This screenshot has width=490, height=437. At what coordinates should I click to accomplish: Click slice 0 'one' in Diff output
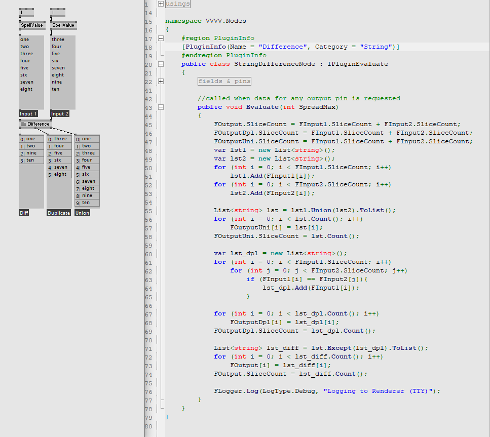coord(31,139)
